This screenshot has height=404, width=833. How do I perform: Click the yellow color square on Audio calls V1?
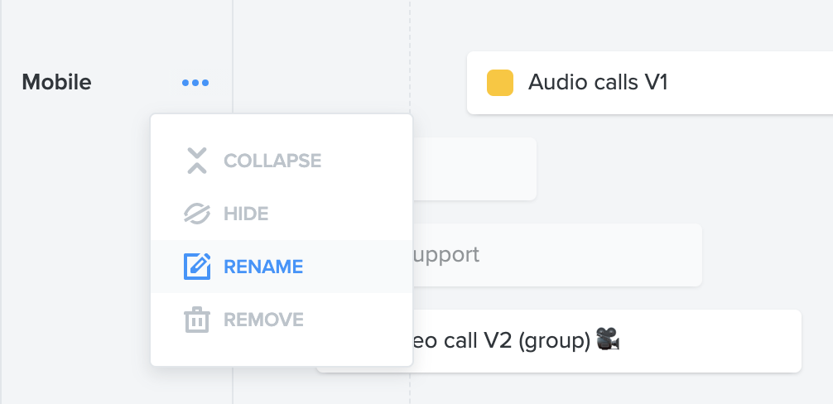(500, 83)
